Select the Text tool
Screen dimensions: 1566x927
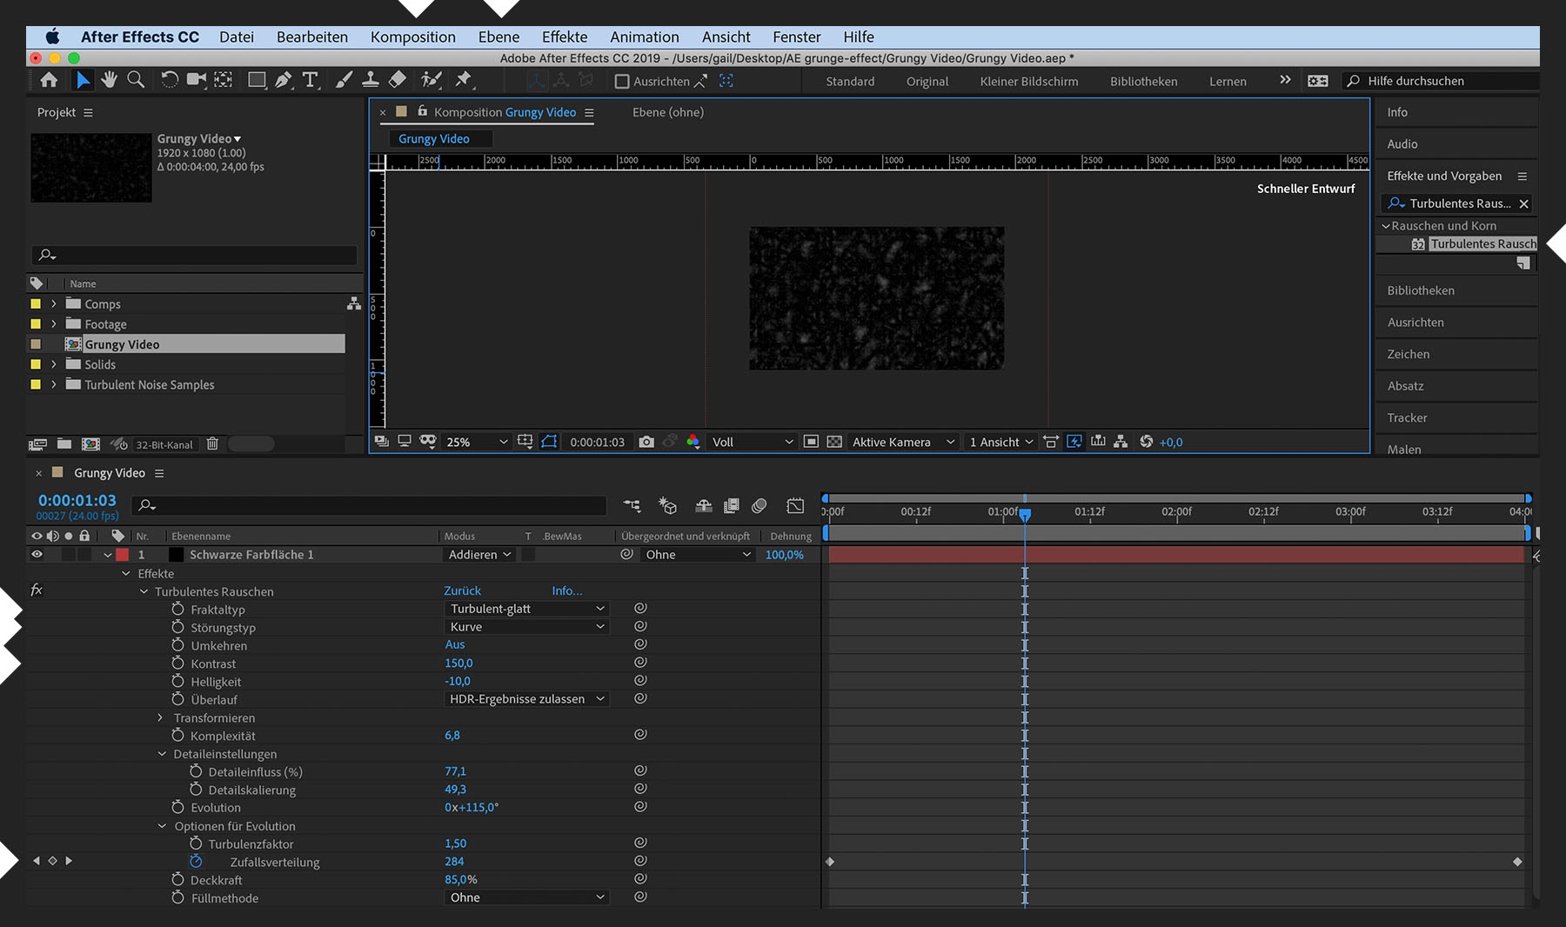[x=310, y=80]
